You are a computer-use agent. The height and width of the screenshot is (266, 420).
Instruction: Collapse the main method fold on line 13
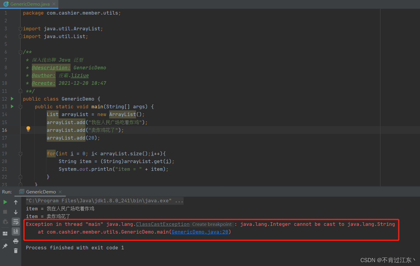[x=20, y=107]
